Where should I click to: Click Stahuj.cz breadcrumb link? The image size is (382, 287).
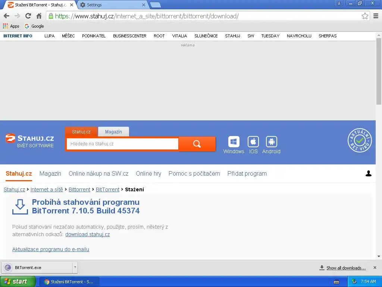15,189
